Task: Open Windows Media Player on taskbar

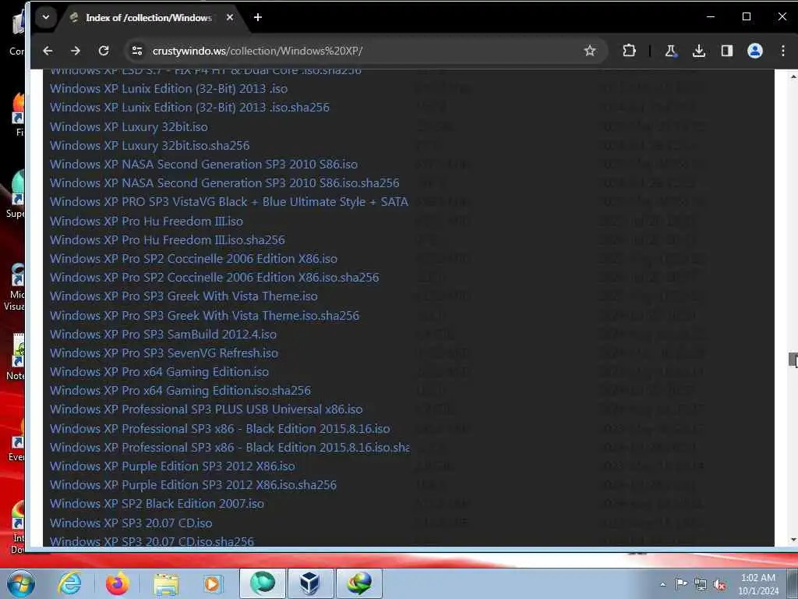Action: [213, 583]
